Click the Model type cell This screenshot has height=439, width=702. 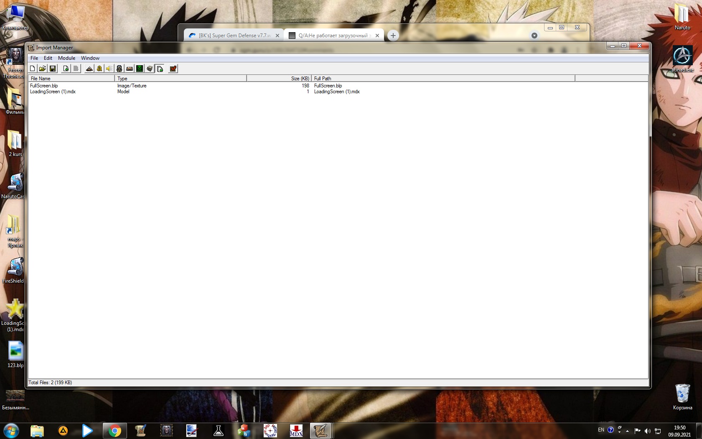click(x=123, y=92)
